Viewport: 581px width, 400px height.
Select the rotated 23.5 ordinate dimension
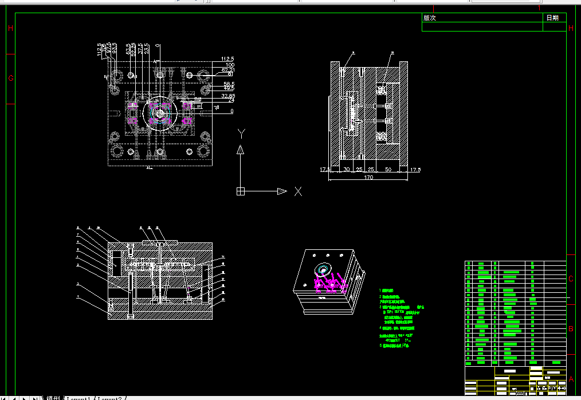click(x=147, y=49)
